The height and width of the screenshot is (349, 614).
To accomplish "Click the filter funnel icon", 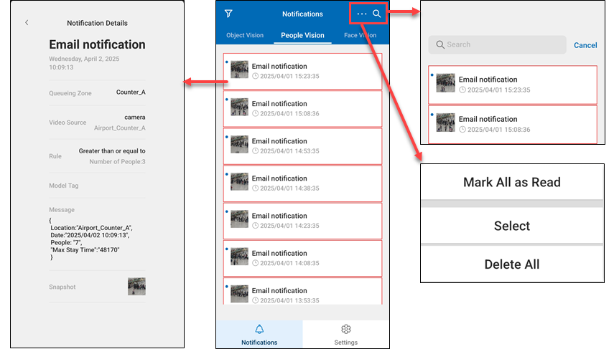I will click(228, 14).
